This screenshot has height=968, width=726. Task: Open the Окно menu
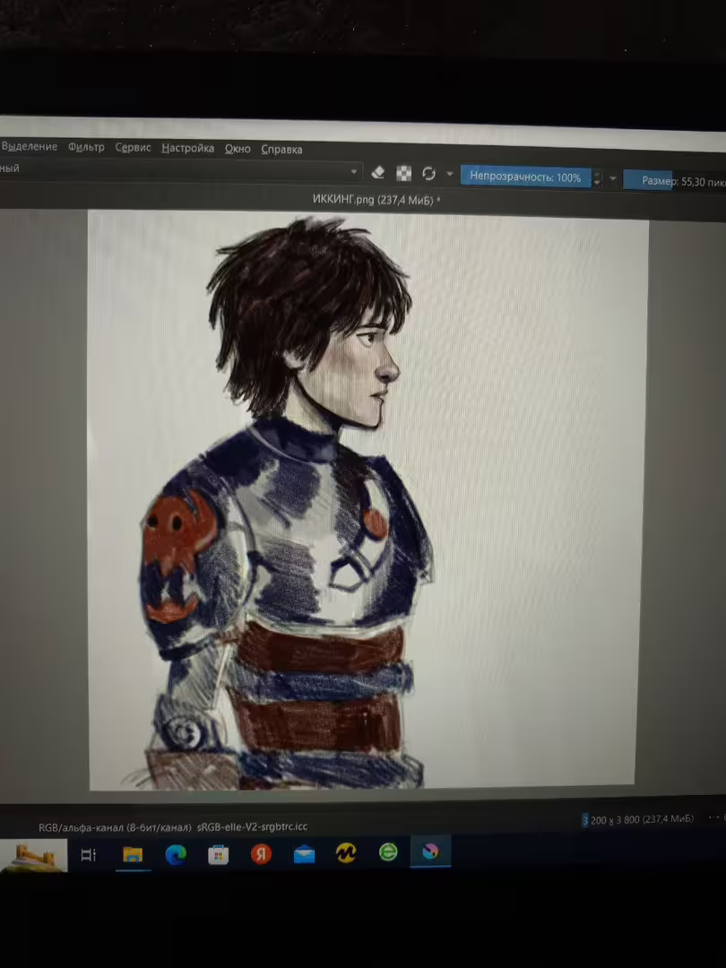tap(238, 149)
